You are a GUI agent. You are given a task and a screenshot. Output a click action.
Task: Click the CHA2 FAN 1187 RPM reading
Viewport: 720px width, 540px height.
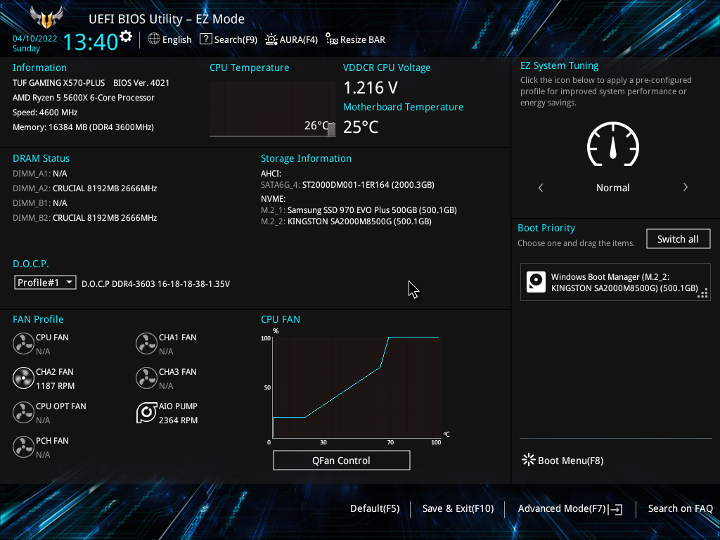[55, 386]
